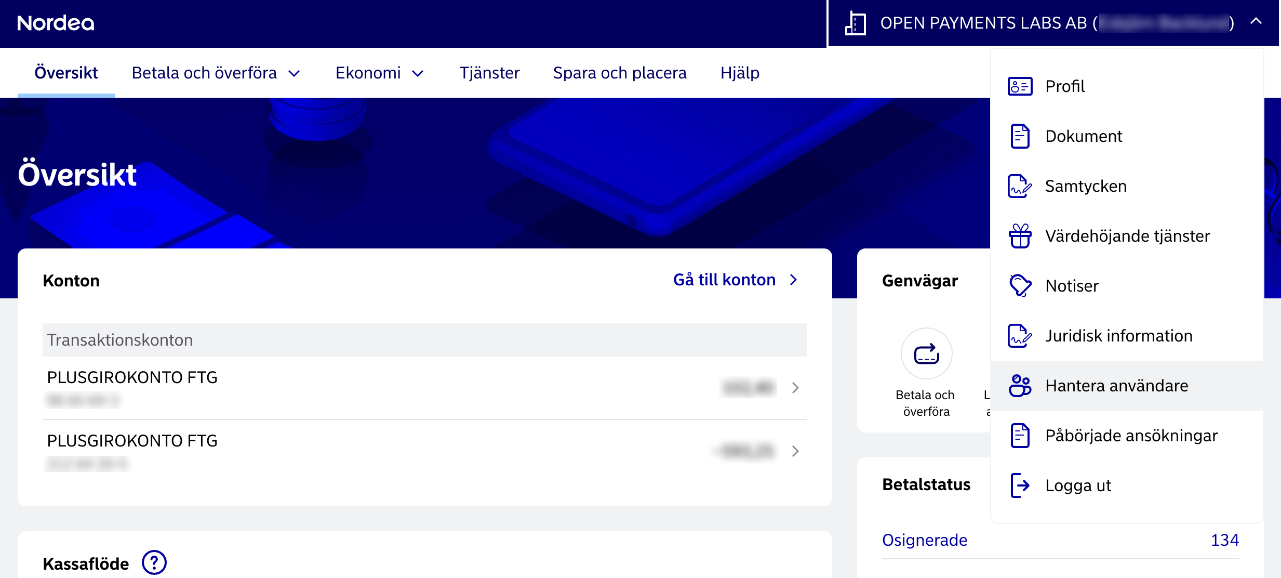This screenshot has width=1281, height=578.
Task: Click the Juridisk information document icon
Action: (1020, 336)
